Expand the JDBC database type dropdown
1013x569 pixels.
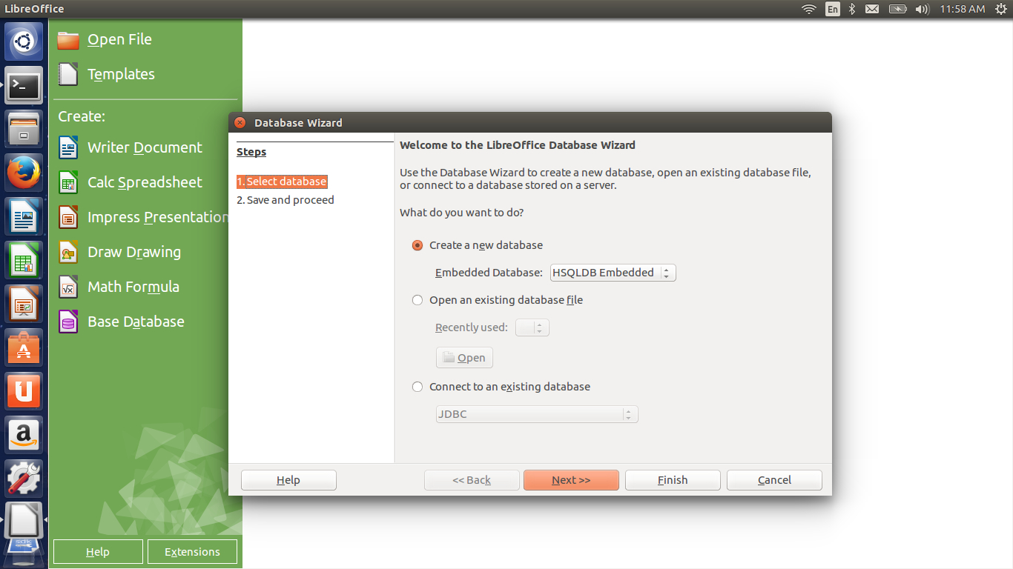[x=537, y=414]
